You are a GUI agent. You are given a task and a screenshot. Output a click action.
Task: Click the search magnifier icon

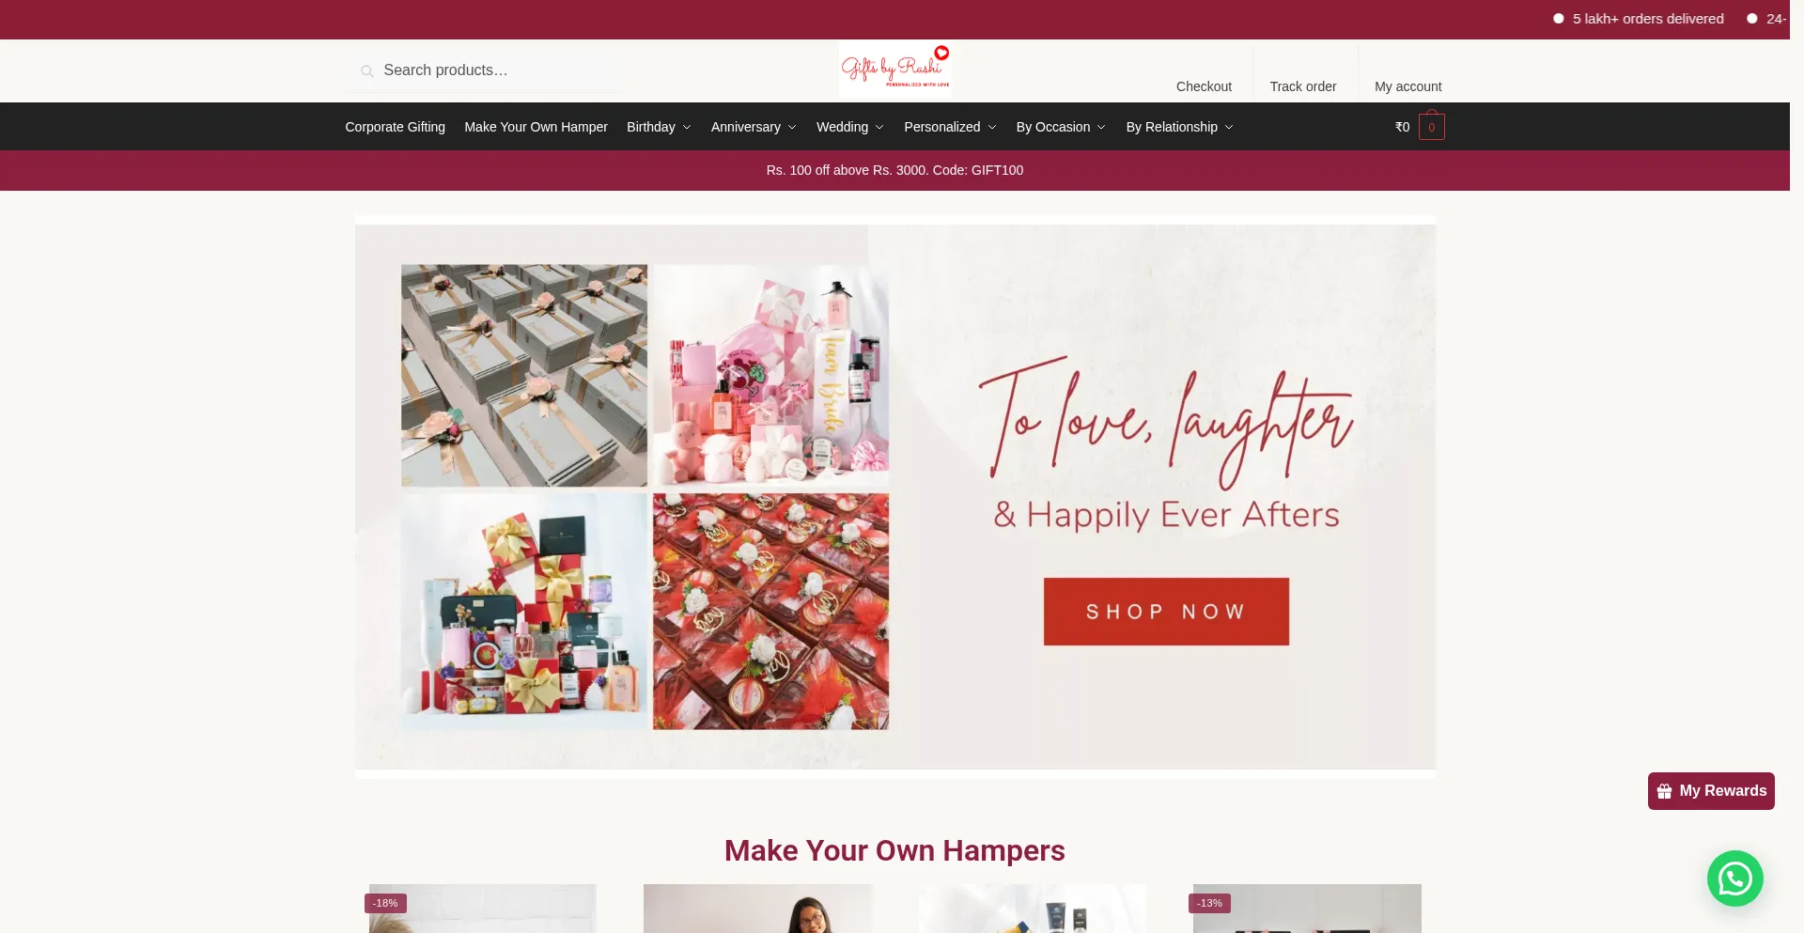(367, 70)
